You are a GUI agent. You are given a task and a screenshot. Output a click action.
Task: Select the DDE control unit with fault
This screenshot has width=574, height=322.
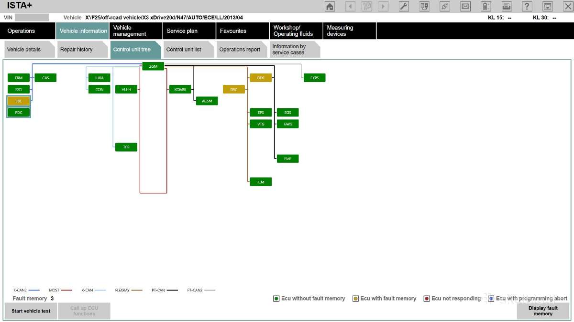[261, 78]
